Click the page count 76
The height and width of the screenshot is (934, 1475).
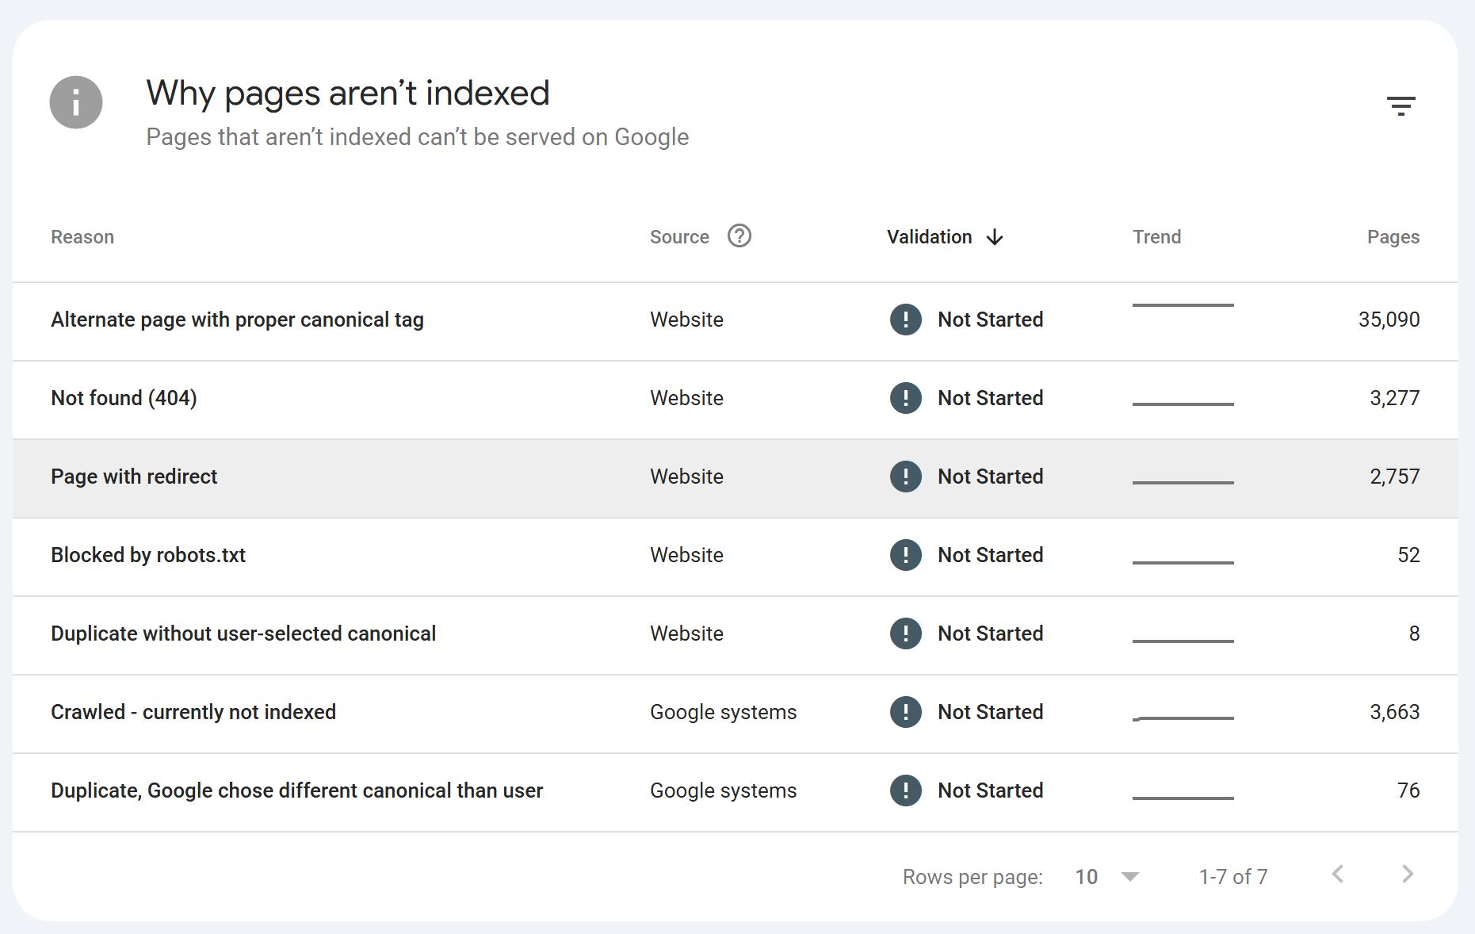click(1408, 790)
